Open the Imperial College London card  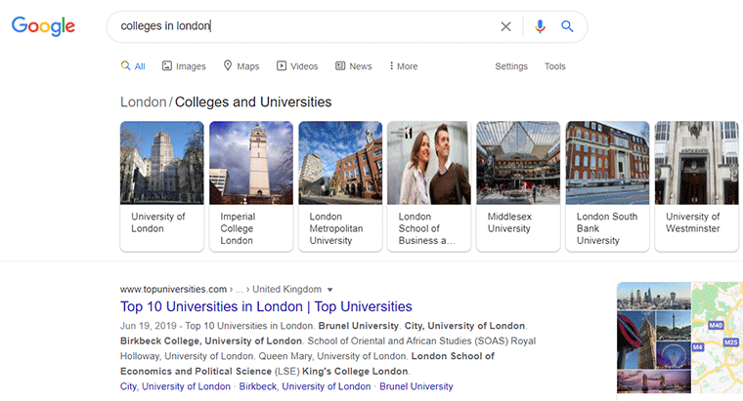(x=251, y=185)
